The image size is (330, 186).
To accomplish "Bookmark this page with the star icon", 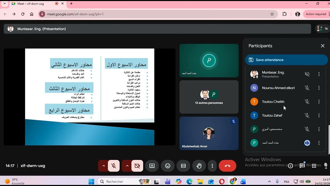I will [x=272, y=14].
